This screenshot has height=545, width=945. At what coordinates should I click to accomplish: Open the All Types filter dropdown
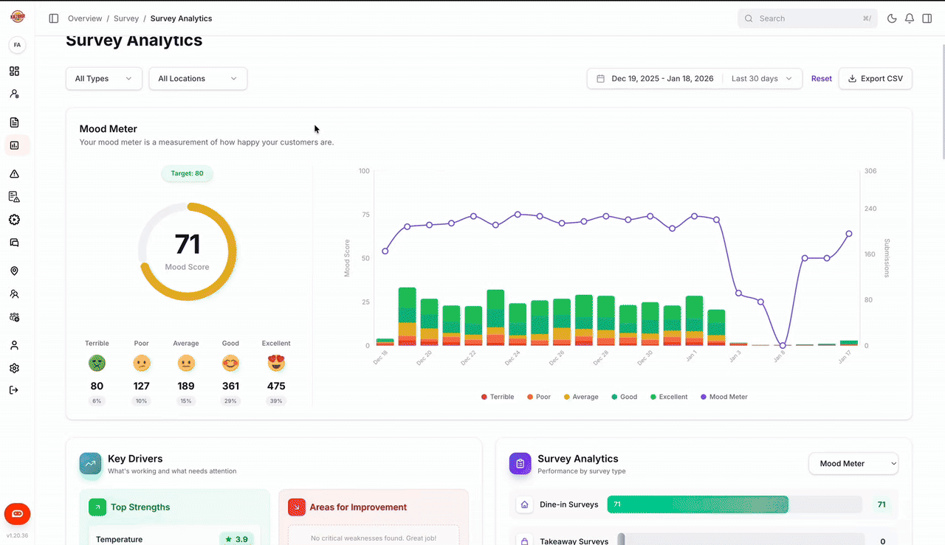click(x=103, y=78)
